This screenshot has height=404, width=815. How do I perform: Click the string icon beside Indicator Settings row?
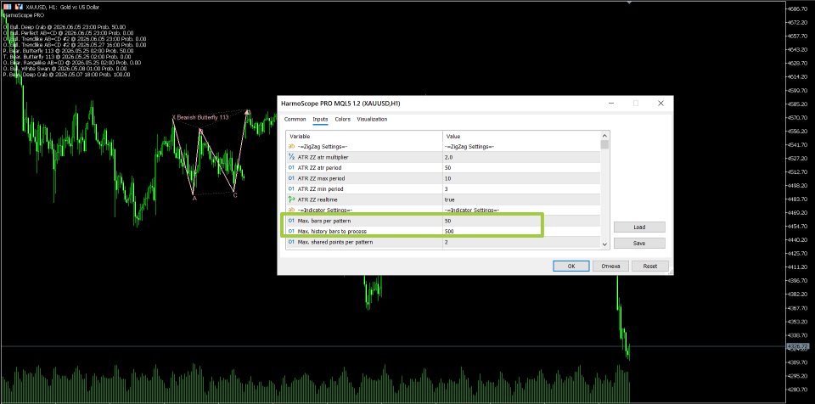[x=291, y=210]
